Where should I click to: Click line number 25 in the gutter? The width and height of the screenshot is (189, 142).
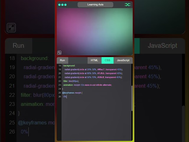tap(60, 93)
